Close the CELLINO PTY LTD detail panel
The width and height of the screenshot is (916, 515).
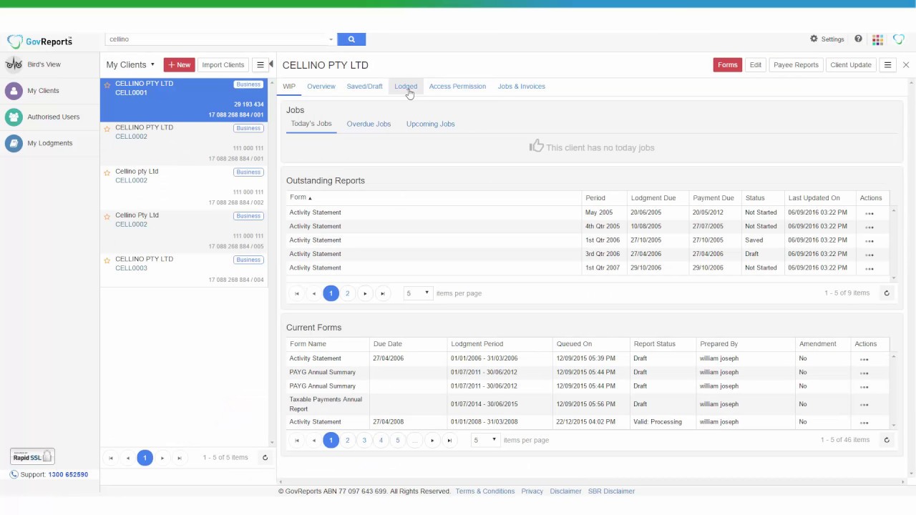click(x=906, y=65)
